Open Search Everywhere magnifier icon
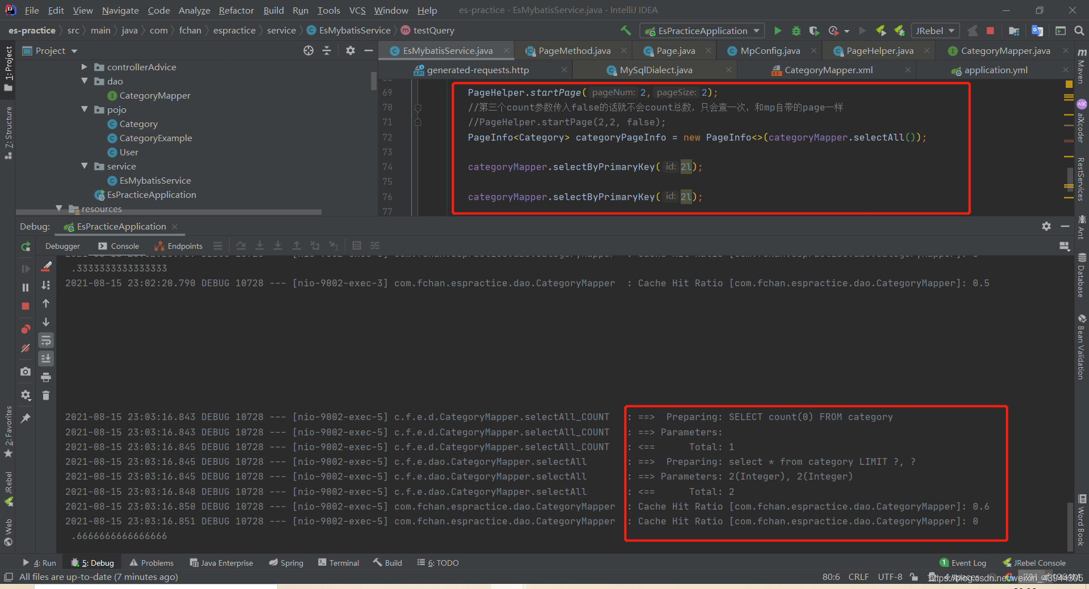 pyautogui.click(x=1079, y=31)
